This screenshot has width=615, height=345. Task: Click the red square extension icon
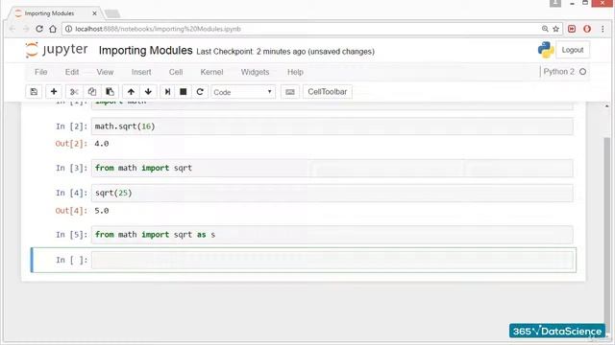572,29
